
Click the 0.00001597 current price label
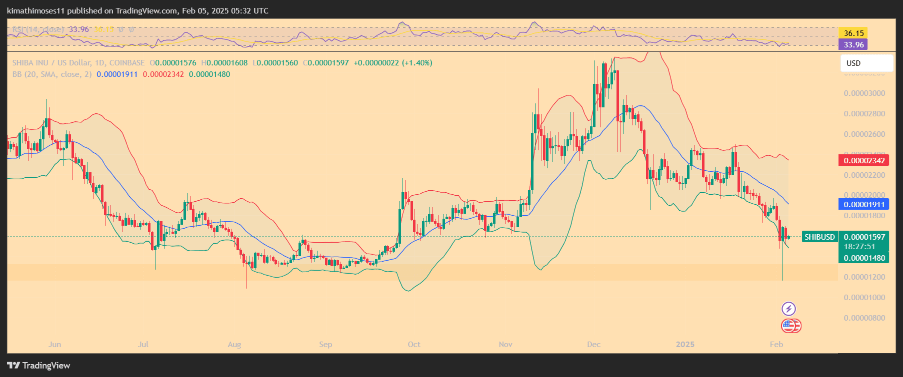pyautogui.click(x=863, y=237)
